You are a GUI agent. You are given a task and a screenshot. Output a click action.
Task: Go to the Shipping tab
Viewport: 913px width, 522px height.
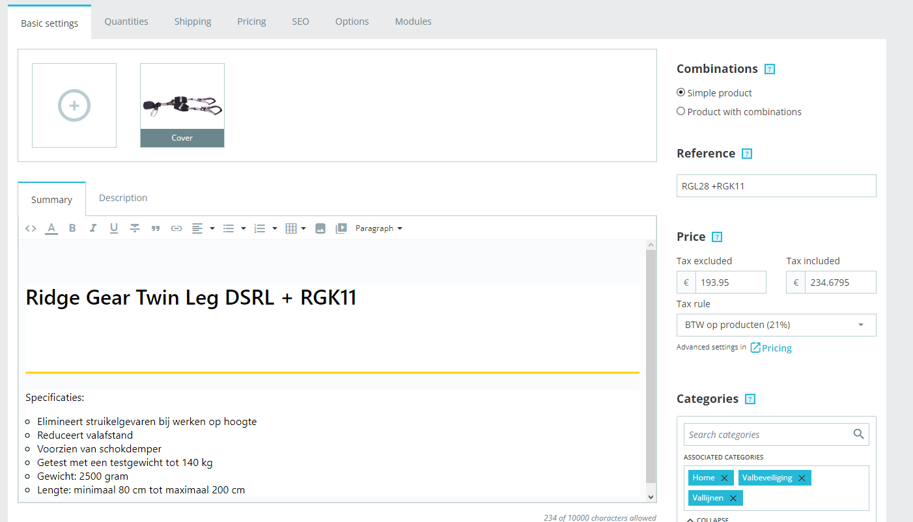tap(193, 21)
